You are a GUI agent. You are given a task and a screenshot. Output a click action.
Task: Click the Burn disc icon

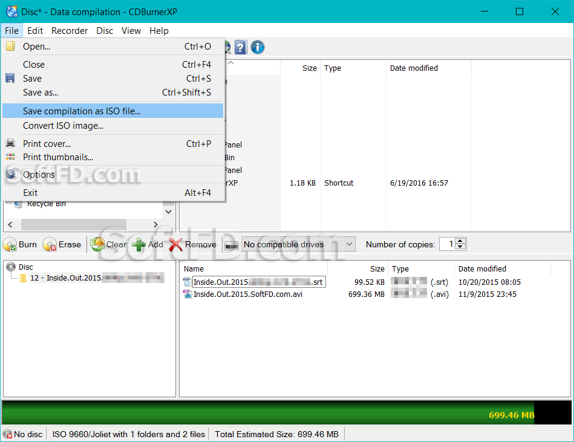click(x=10, y=245)
